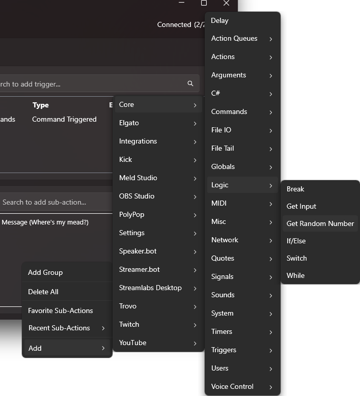Open the Timers submenu
360x396 pixels.
coord(242,331)
